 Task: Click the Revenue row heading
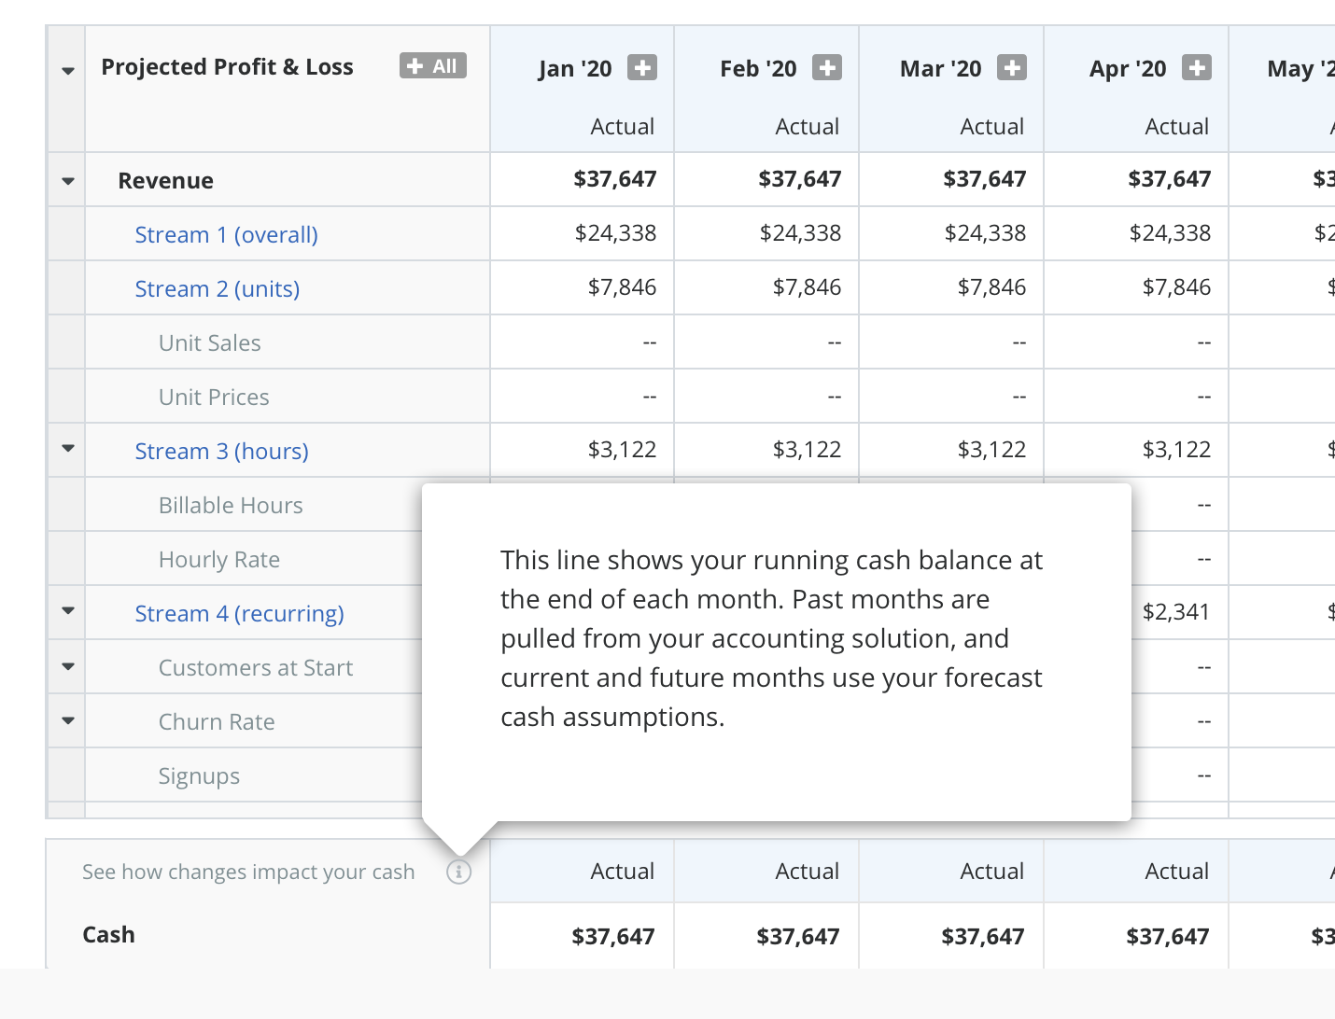pos(165,181)
